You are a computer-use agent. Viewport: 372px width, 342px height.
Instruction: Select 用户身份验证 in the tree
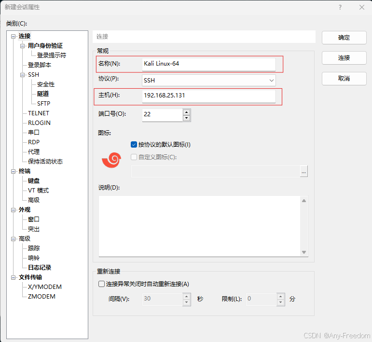pos(45,46)
